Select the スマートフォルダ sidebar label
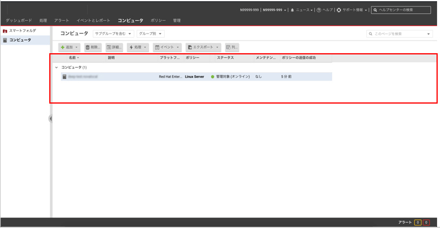 pyautogui.click(x=23, y=31)
